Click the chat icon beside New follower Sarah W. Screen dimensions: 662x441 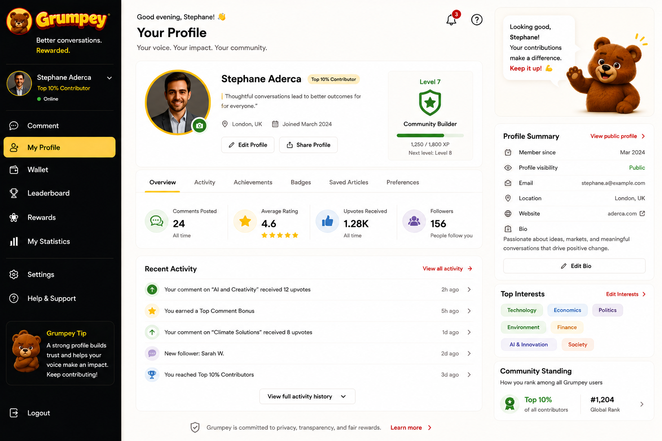[x=152, y=354]
